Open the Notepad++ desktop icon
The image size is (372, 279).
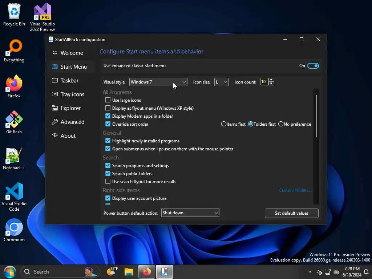tap(14, 158)
